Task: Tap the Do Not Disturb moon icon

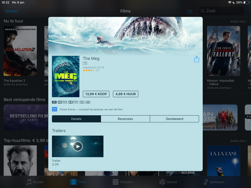Action: click(234, 3)
